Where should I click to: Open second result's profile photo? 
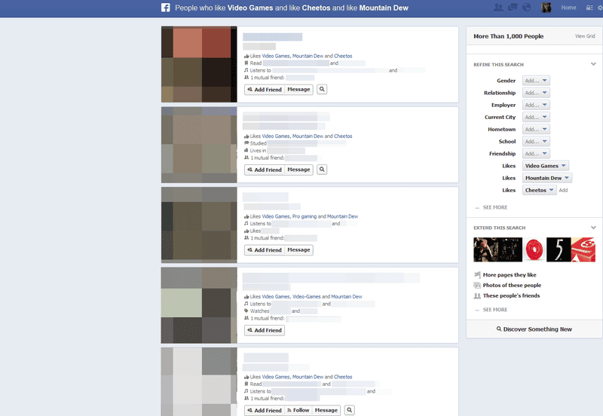click(199, 145)
